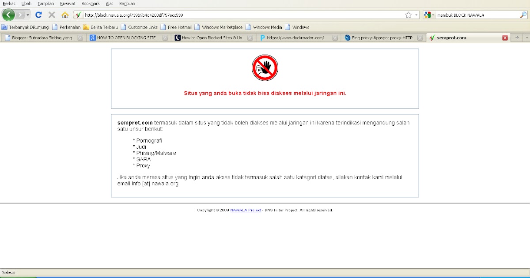Open the last Windows bookmark
The height and width of the screenshot is (278, 530).
coord(297,27)
